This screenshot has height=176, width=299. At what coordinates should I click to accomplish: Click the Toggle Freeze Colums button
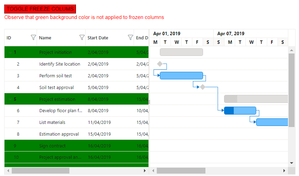[40, 9]
